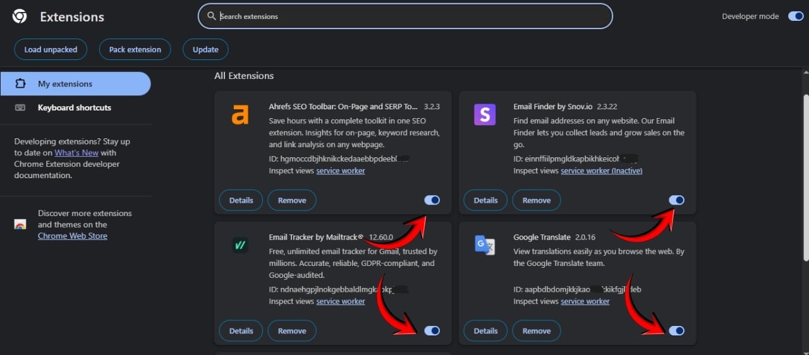Inspect Mailtrack service worker link
The image size is (809, 355).
click(341, 302)
